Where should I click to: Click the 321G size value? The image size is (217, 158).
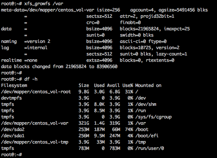click(84, 123)
